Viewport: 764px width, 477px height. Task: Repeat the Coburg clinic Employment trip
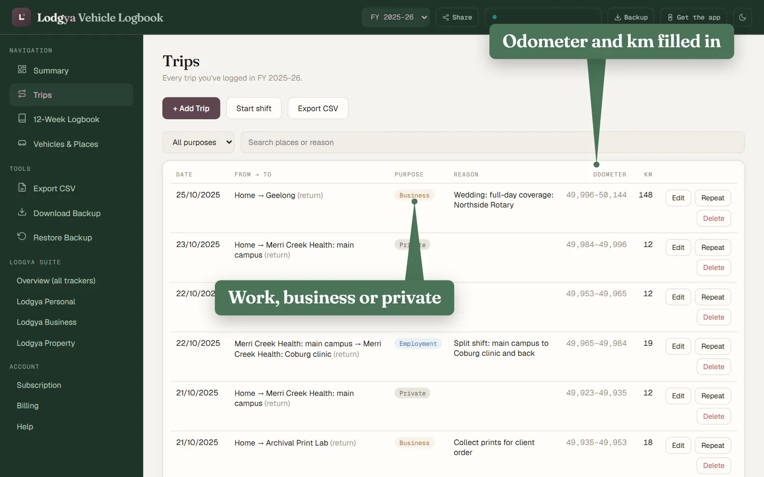tap(712, 346)
